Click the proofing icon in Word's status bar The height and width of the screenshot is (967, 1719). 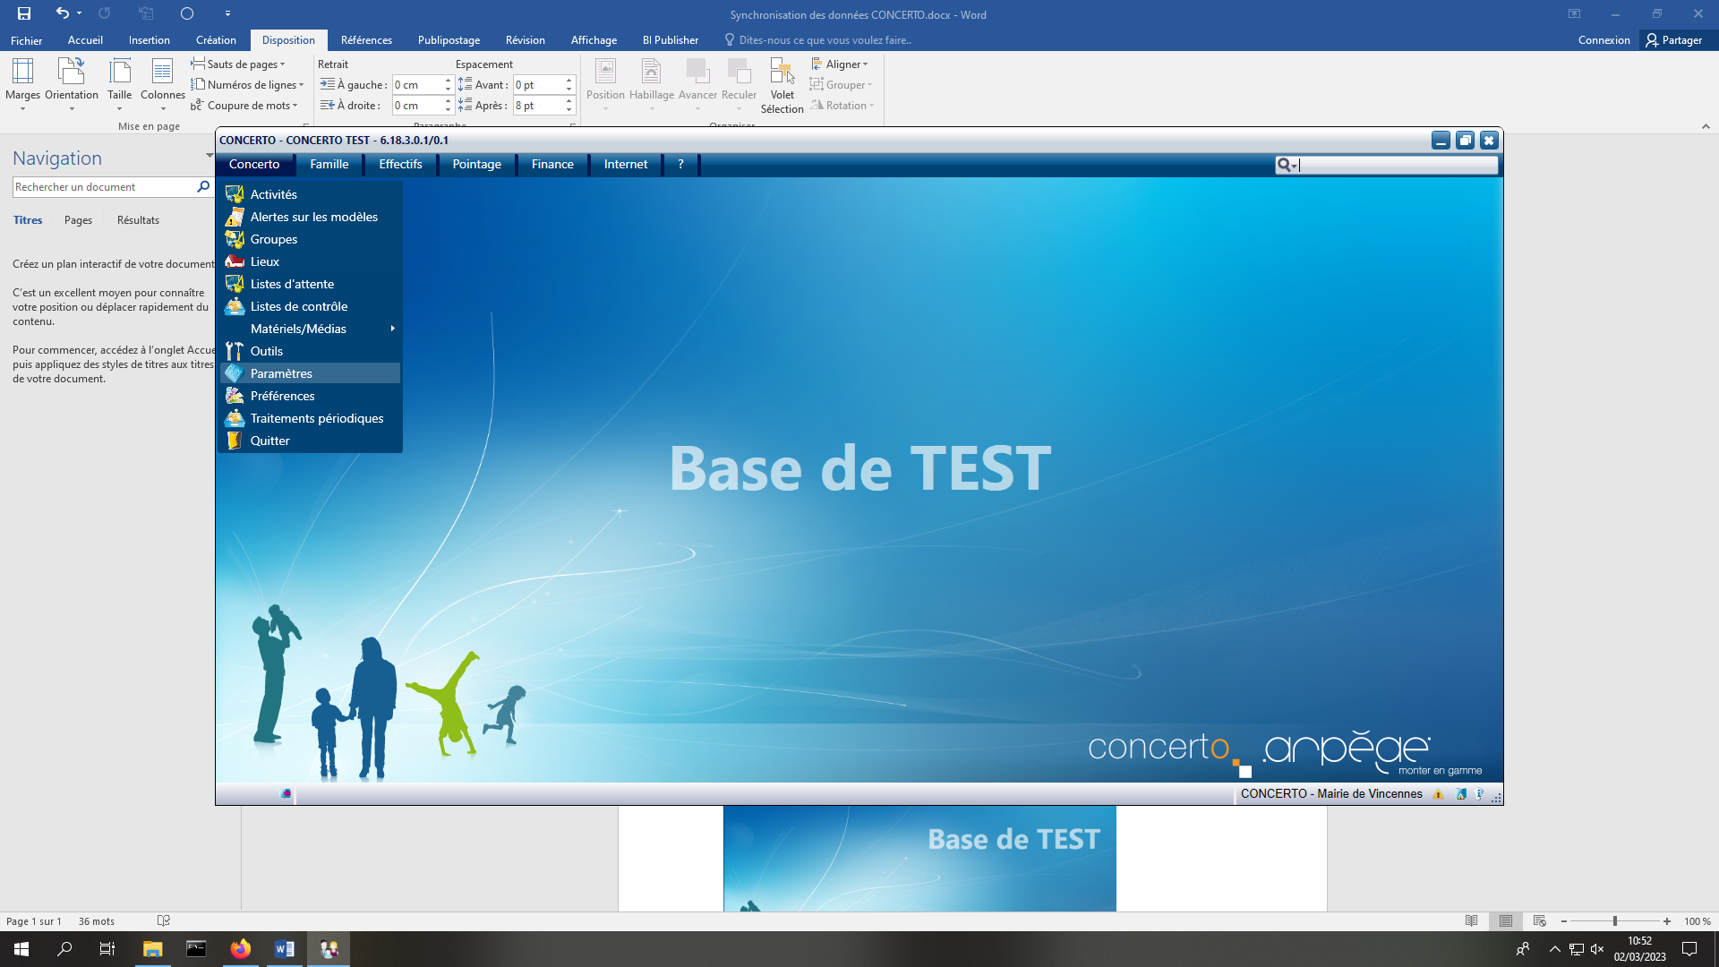164,920
